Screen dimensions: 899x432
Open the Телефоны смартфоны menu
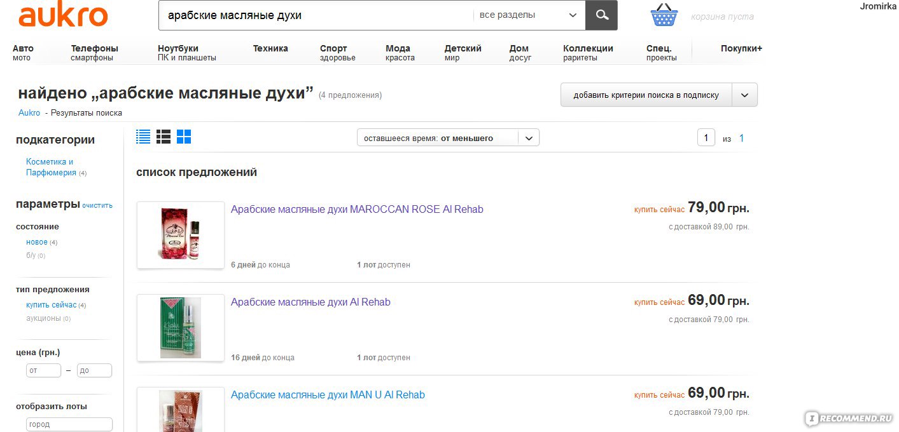click(94, 53)
